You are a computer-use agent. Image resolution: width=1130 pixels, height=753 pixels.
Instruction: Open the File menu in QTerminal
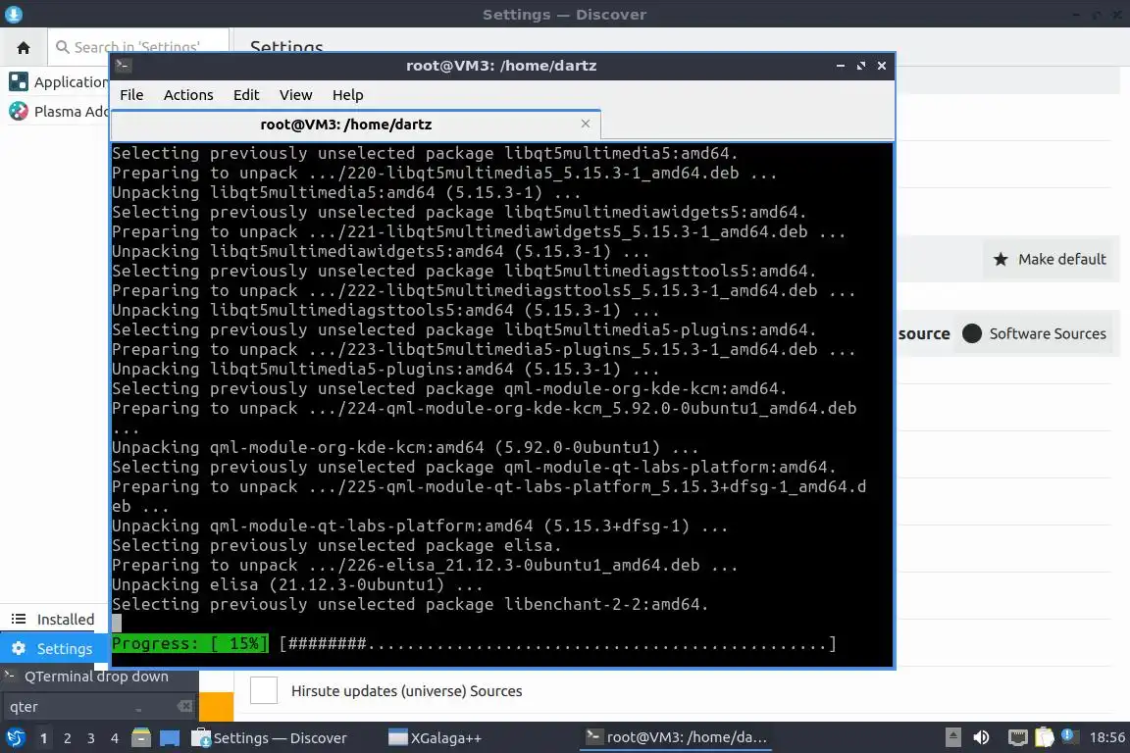tap(131, 95)
